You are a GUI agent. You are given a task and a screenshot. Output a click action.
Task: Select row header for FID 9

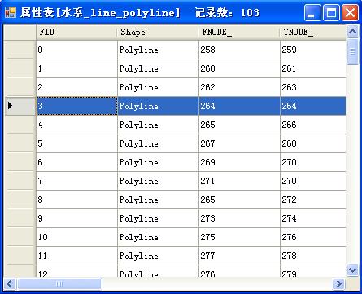[20, 218]
